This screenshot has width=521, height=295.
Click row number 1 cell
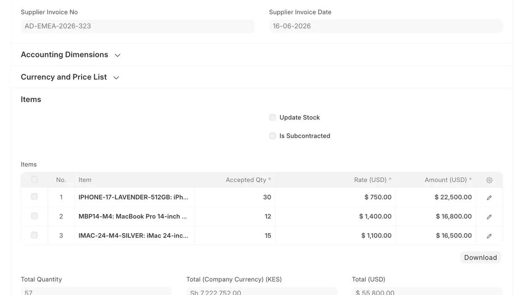click(61, 197)
